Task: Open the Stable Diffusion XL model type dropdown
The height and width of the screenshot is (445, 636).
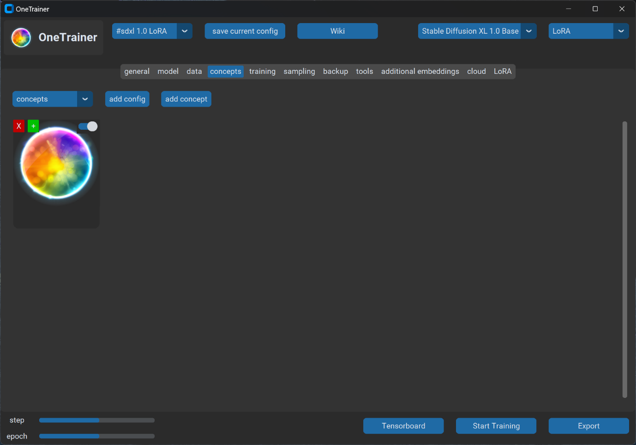Action: (x=528, y=31)
